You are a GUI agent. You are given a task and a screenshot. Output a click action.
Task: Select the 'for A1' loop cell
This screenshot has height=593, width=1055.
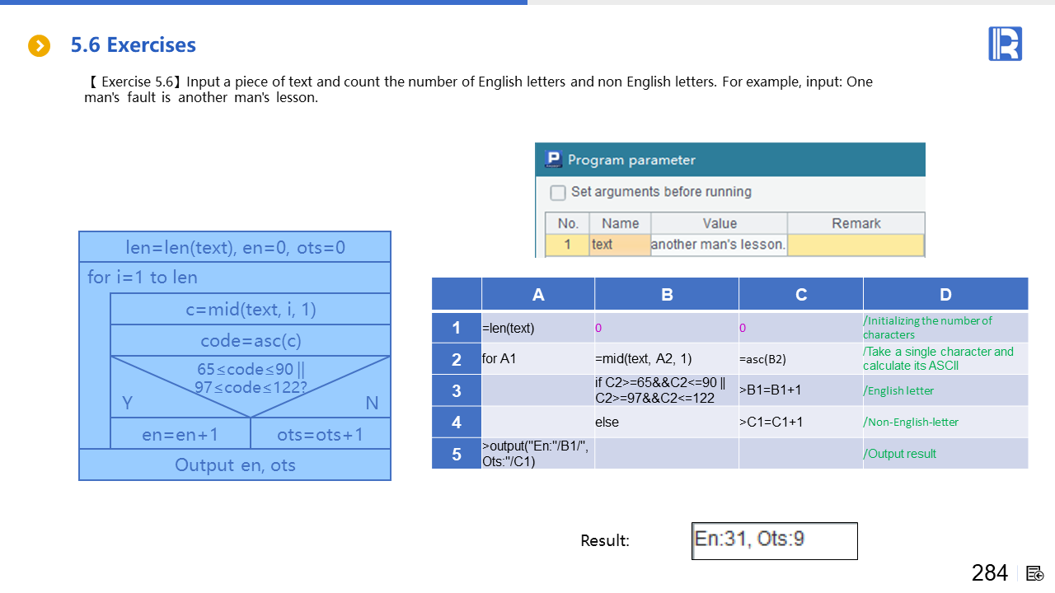pos(538,359)
